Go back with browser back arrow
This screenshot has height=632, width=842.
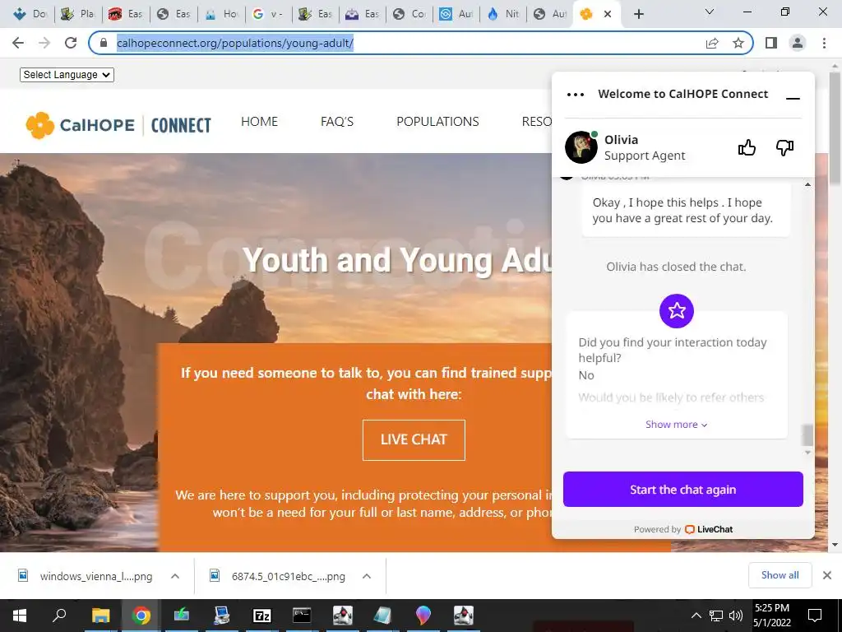click(18, 43)
